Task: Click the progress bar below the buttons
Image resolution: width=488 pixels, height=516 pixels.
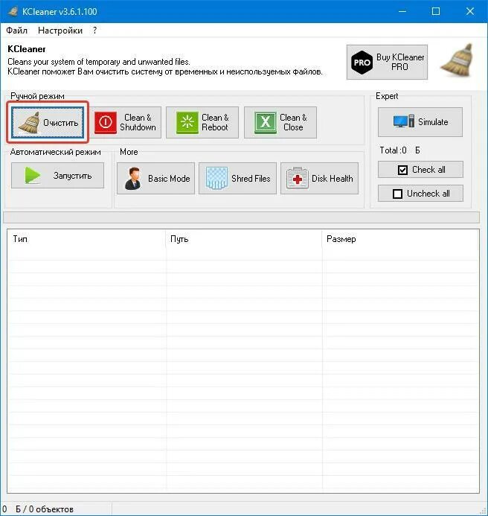Action: coord(241,217)
